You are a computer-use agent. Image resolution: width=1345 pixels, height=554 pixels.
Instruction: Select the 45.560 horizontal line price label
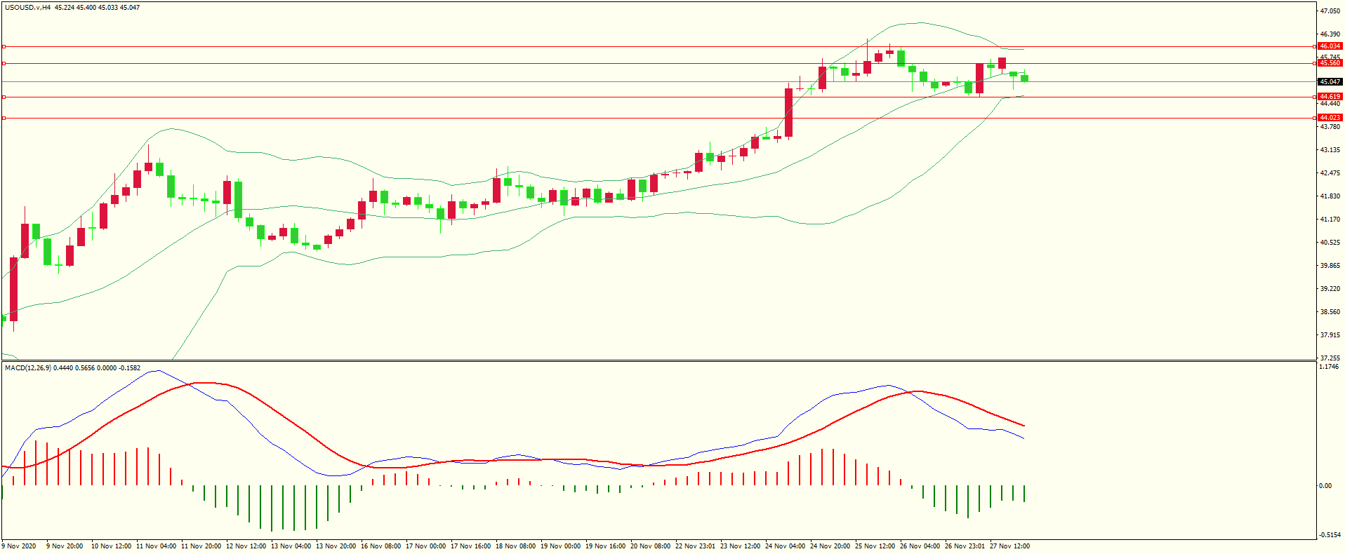(1330, 63)
